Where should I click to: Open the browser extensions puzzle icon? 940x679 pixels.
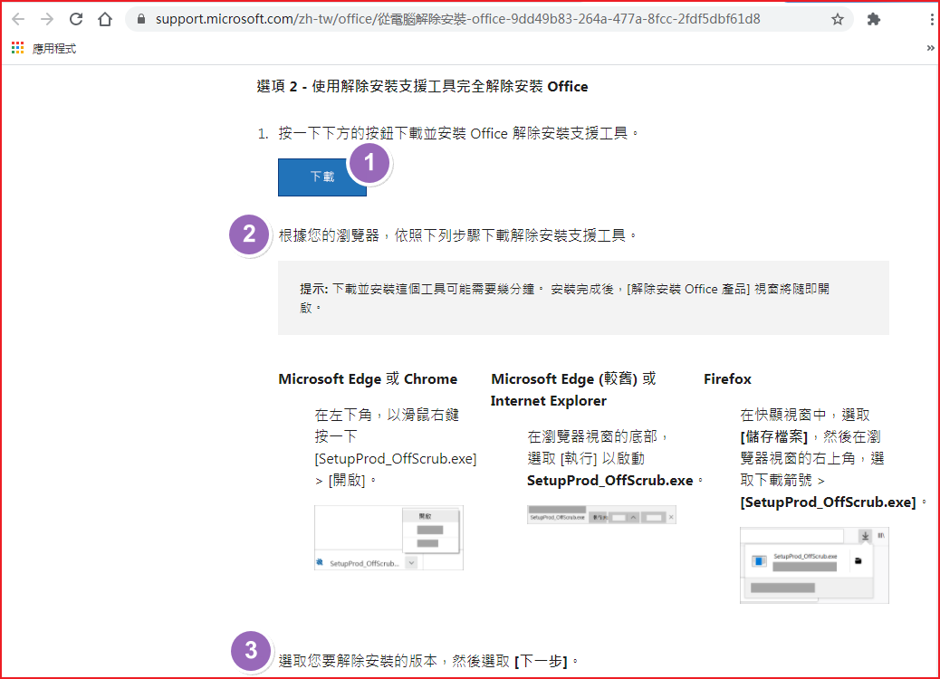coord(874,19)
